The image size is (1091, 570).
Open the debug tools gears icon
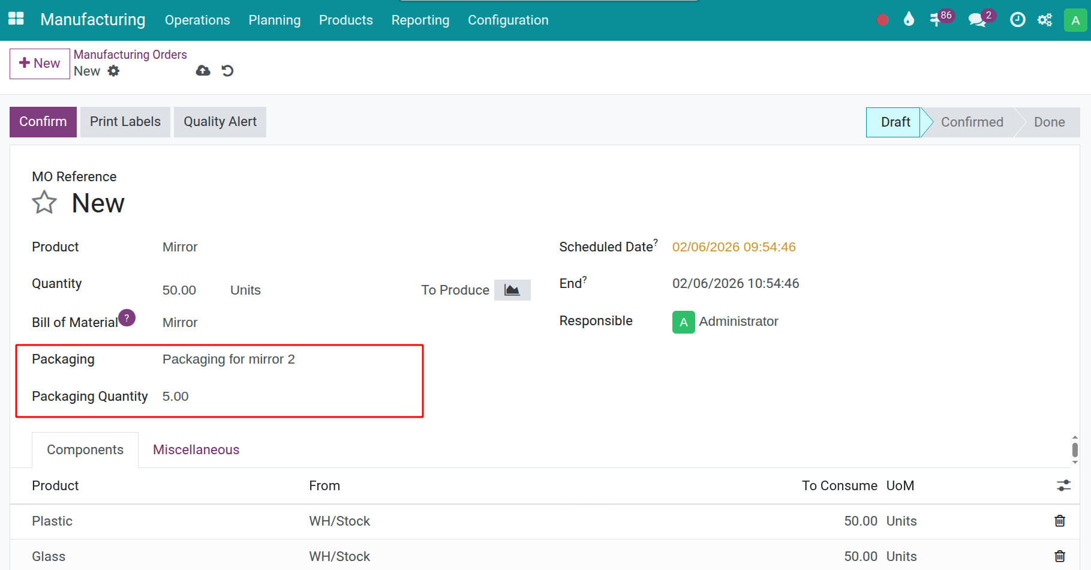(1045, 20)
